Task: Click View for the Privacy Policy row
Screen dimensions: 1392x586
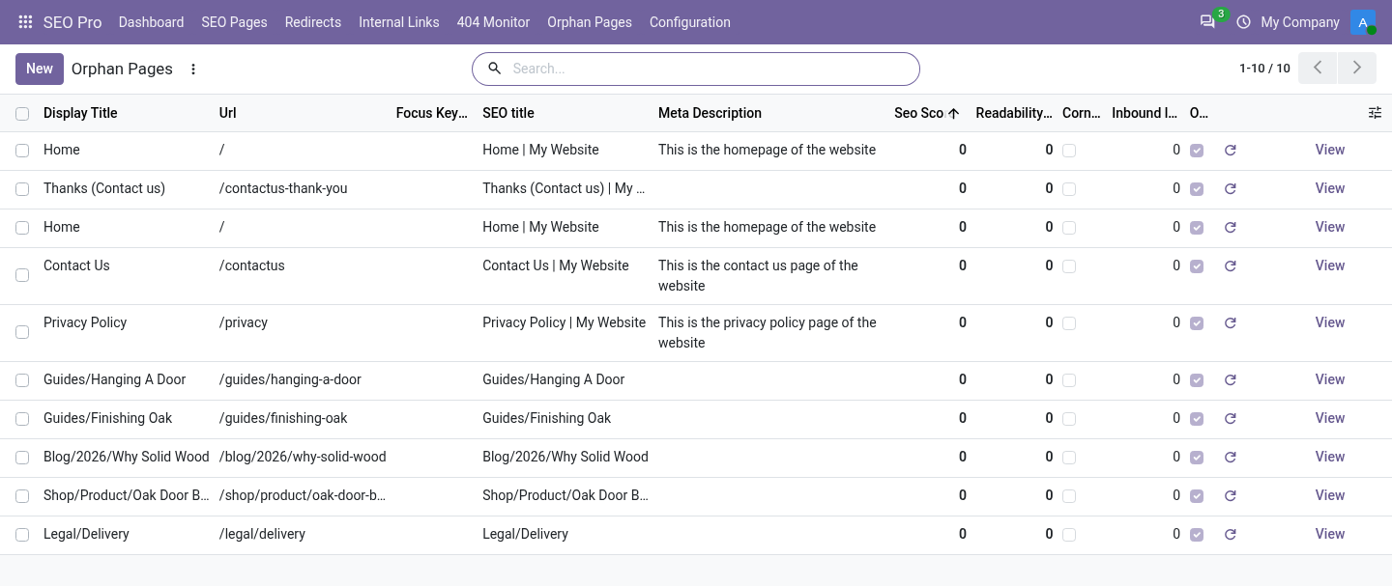Action: (1330, 322)
